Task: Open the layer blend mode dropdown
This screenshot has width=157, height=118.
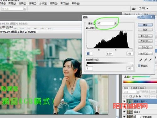Action: pos(131,92)
